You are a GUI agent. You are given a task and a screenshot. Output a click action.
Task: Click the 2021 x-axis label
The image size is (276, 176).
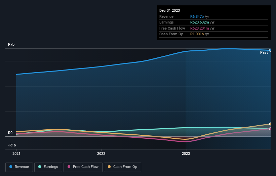[x=16, y=153]
